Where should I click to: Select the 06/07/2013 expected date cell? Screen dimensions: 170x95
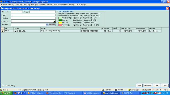pyautogui.click(x=142, y=31)
